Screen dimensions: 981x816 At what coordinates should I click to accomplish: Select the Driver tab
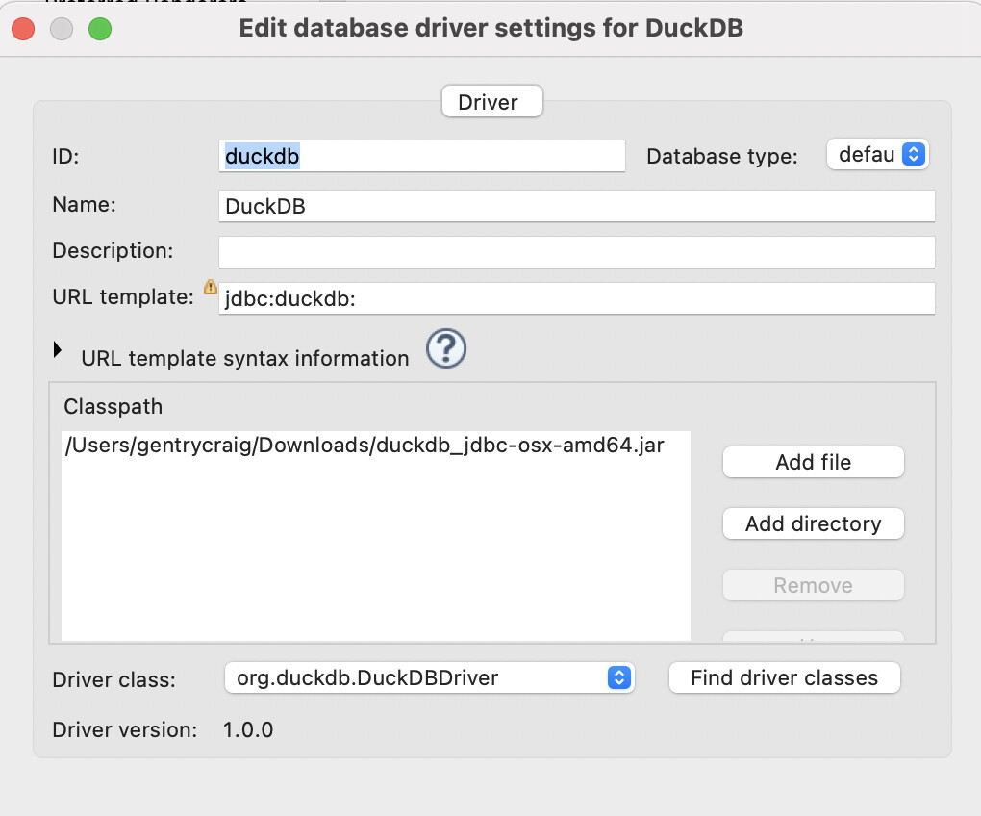(491, 101)
